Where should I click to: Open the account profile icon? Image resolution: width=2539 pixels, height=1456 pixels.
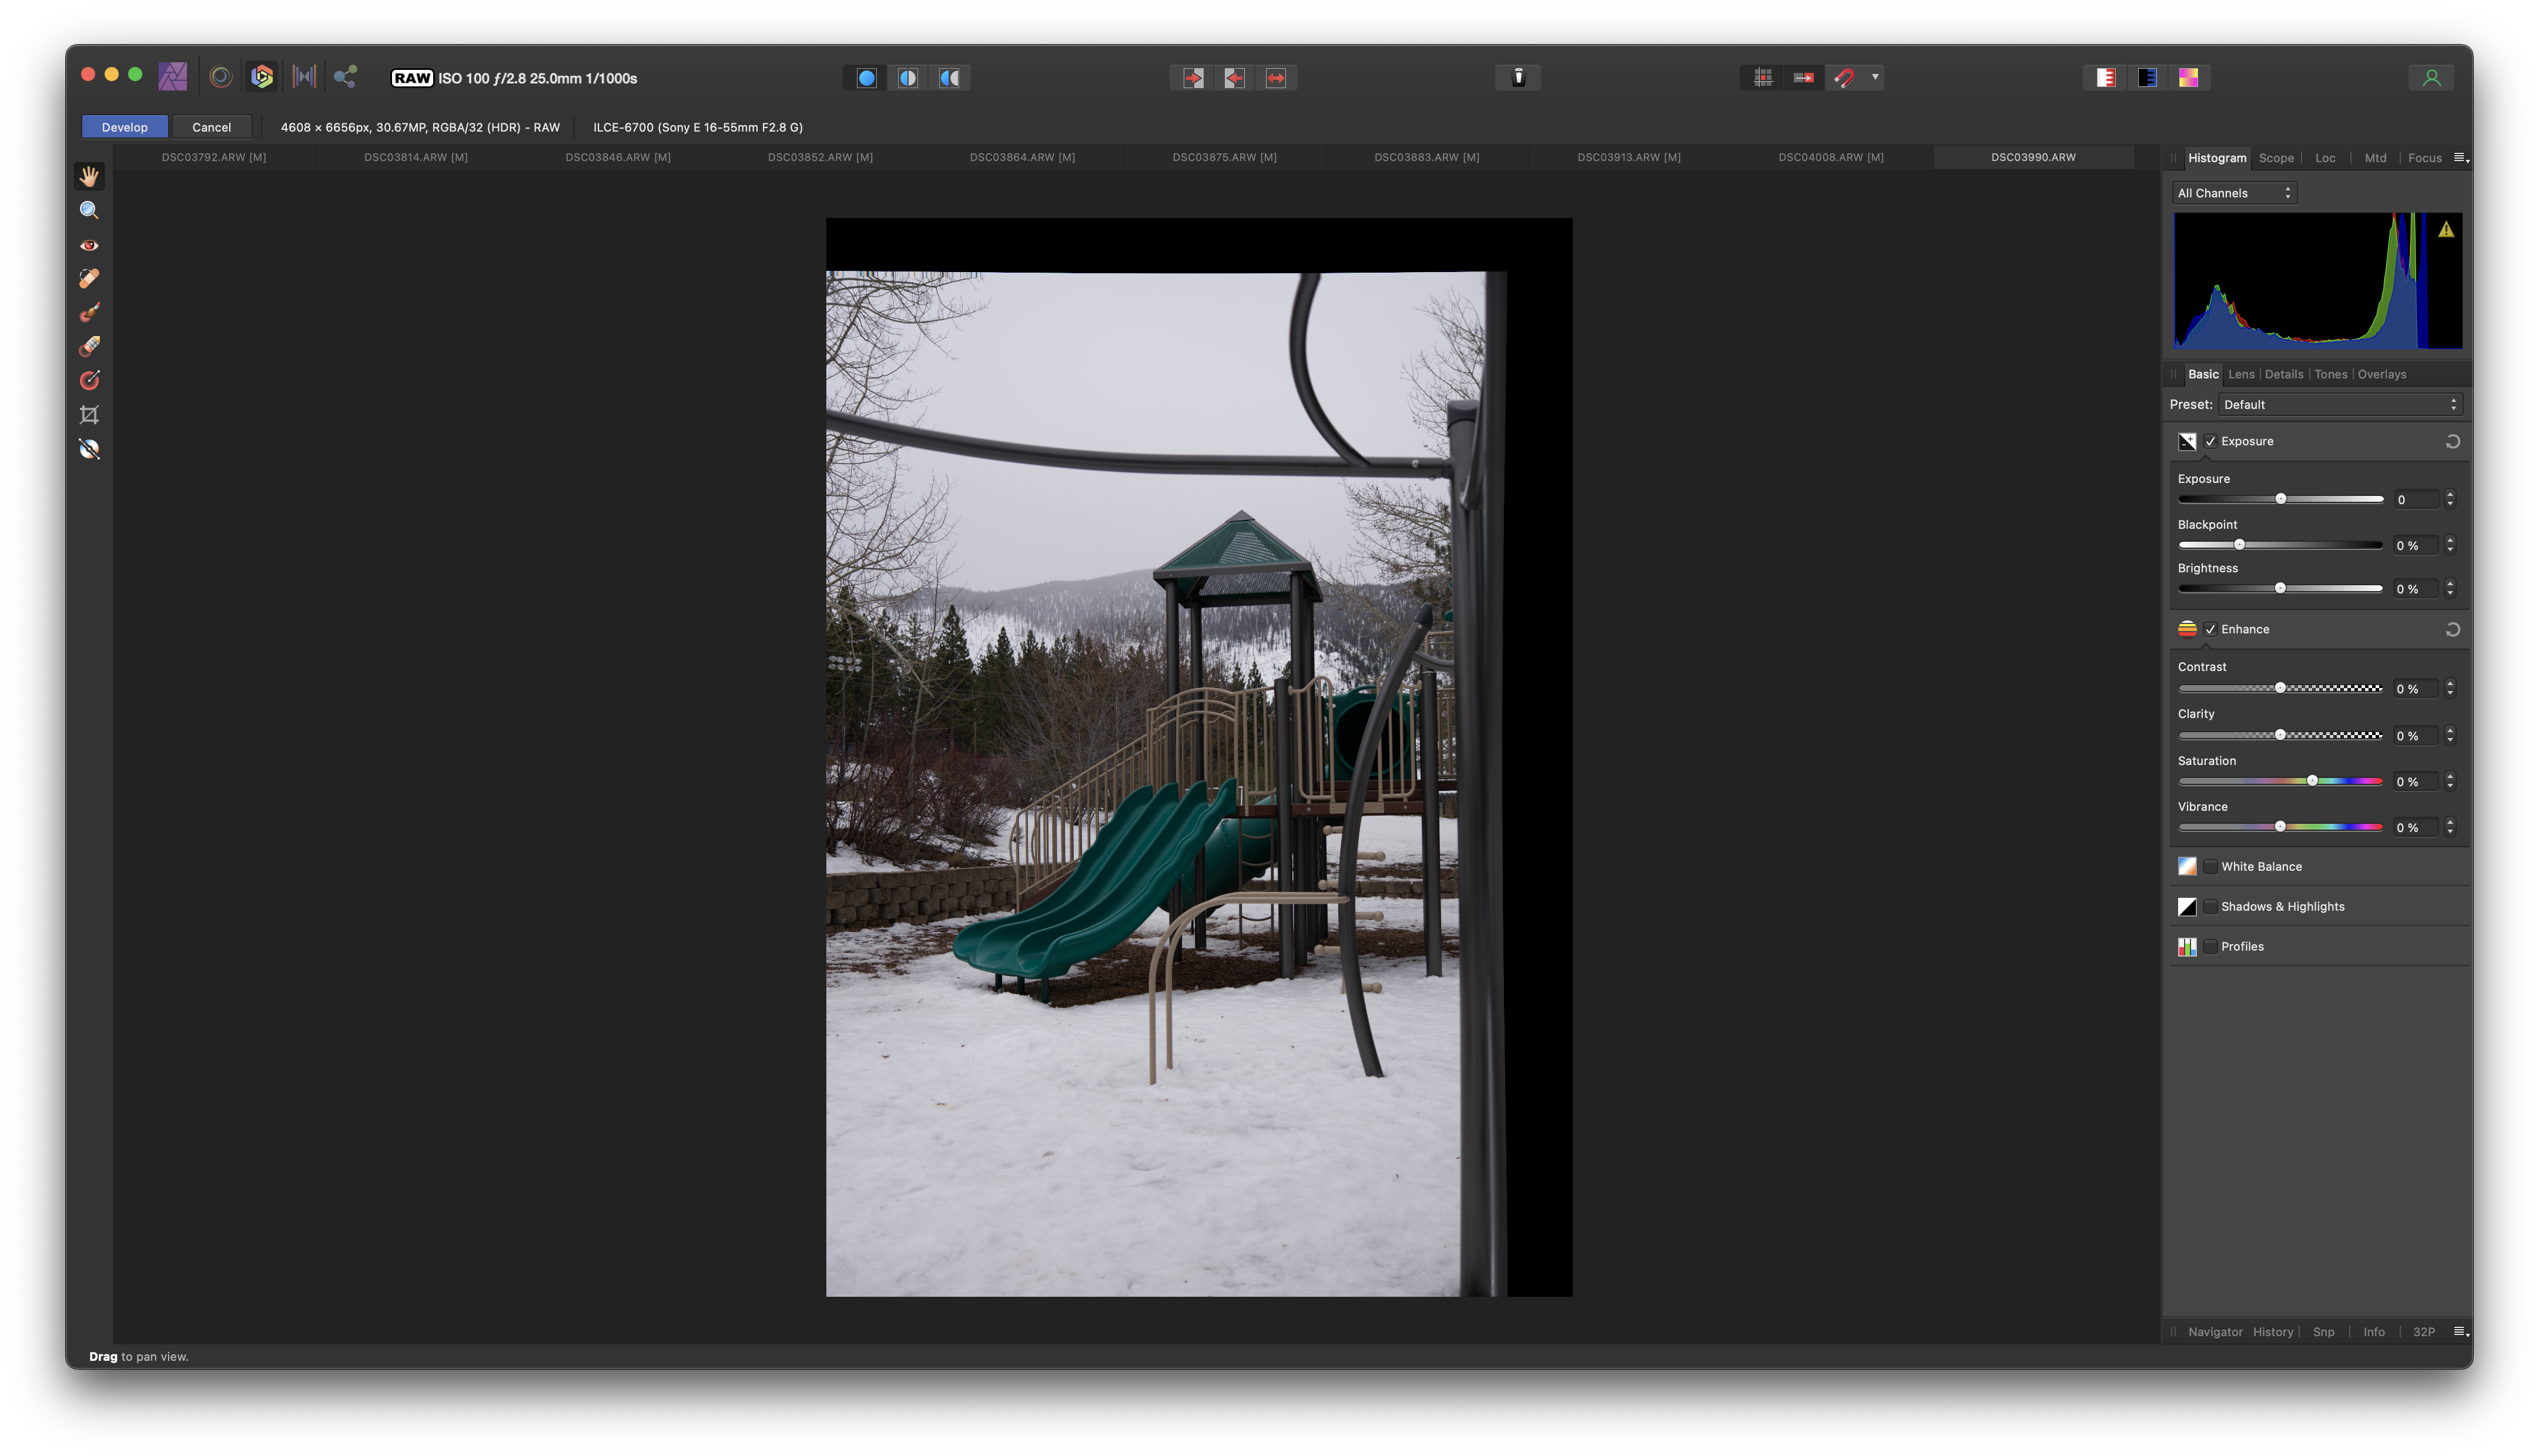[x=2431, y=77]
